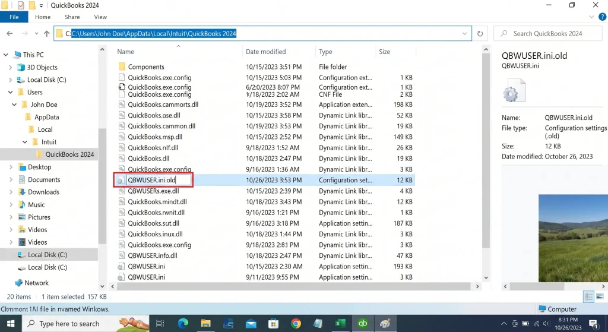Open the address bar history dropdown
Viewport: 608px width, 332px height.
click(x=464, y=34)
